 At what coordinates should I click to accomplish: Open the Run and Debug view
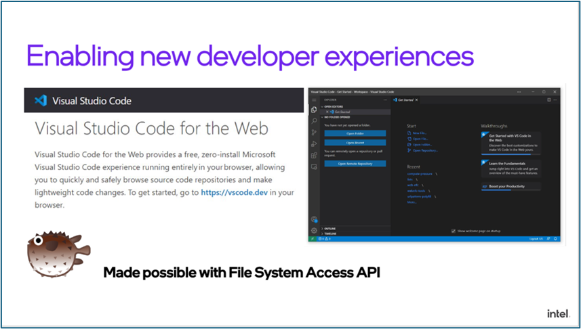[x=314, y=144]
